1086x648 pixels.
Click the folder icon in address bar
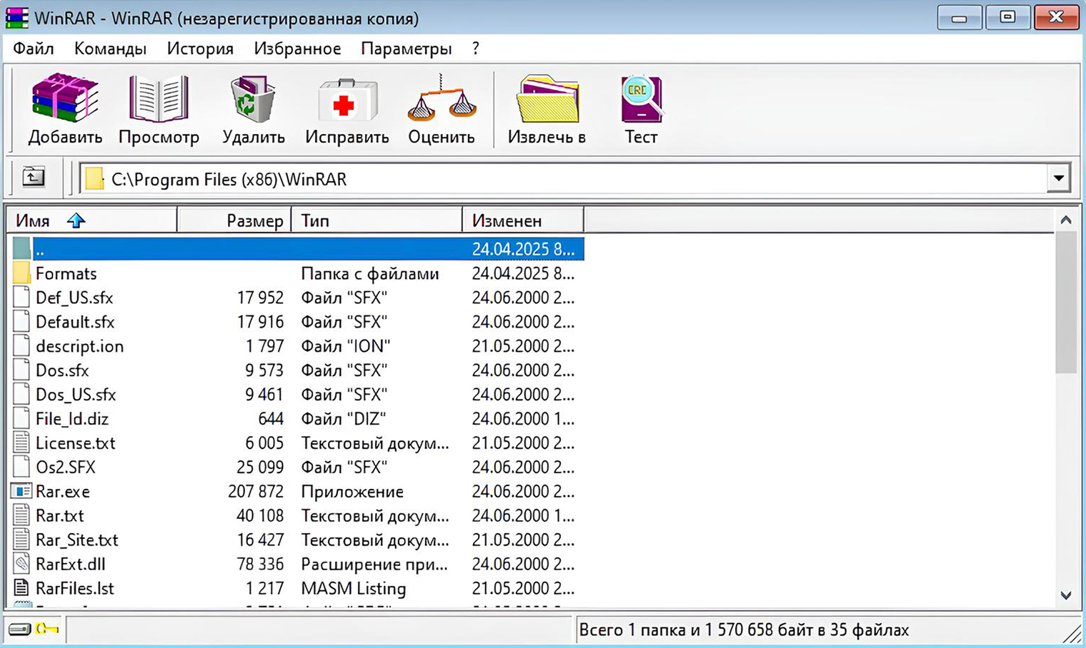(94, 178)
